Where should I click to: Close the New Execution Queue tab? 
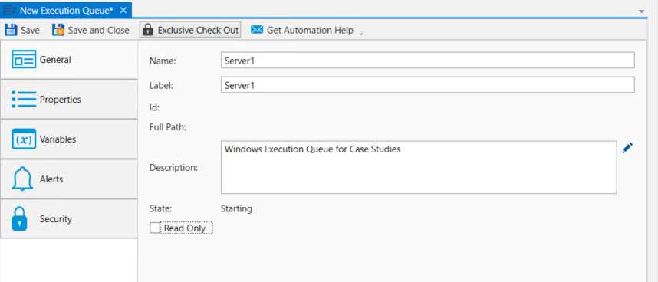[123, 11]
